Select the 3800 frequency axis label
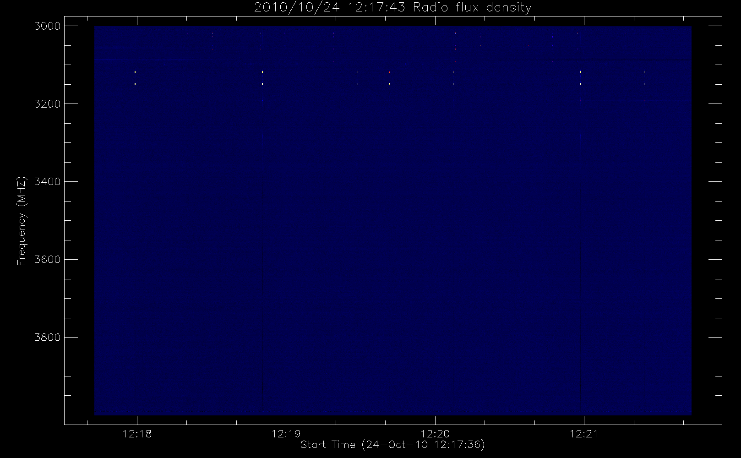Screen dimensions: 741x458 point(48,338)
